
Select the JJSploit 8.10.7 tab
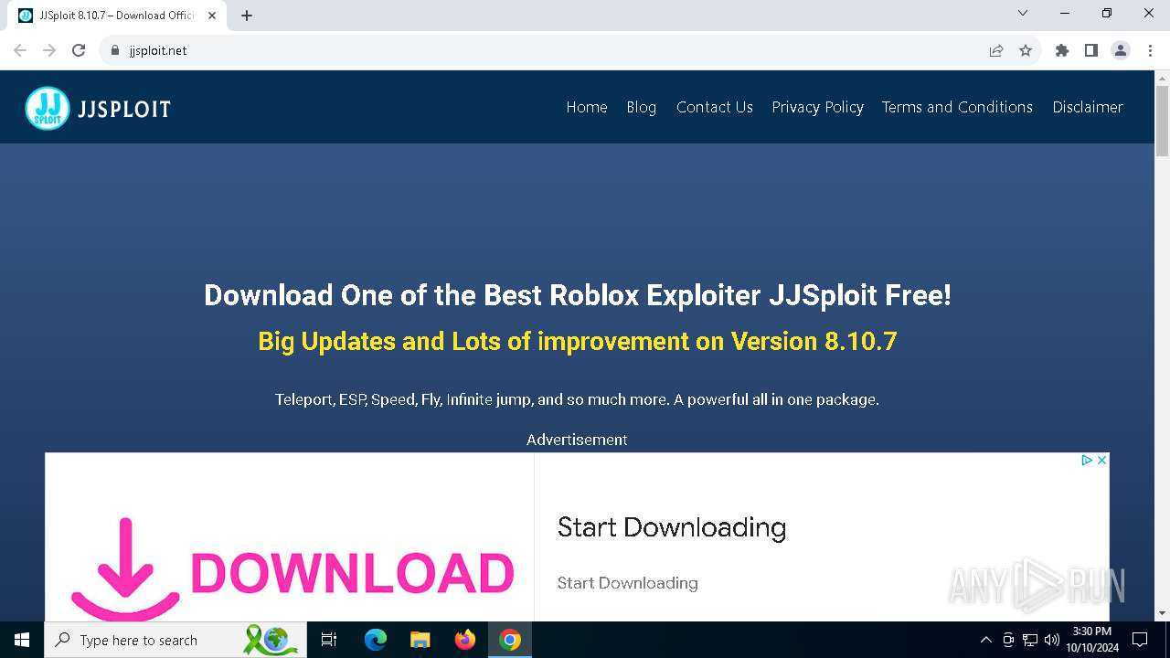117,16
